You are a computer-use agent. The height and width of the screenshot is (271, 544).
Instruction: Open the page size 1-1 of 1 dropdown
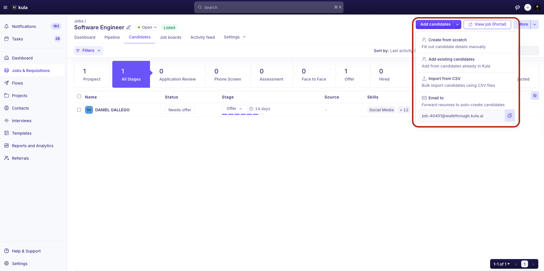[502, 264]
